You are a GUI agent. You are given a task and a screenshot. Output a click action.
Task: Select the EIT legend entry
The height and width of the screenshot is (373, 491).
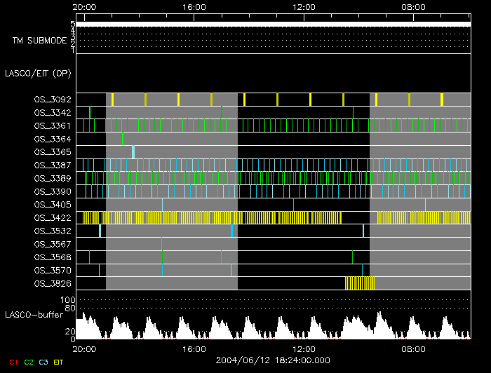[59, 362]
